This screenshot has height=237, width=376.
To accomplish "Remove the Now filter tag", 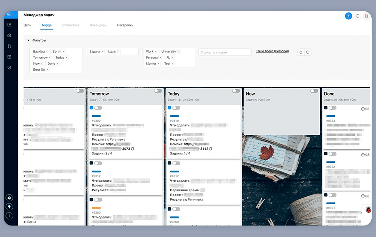I will pos(42,64).
